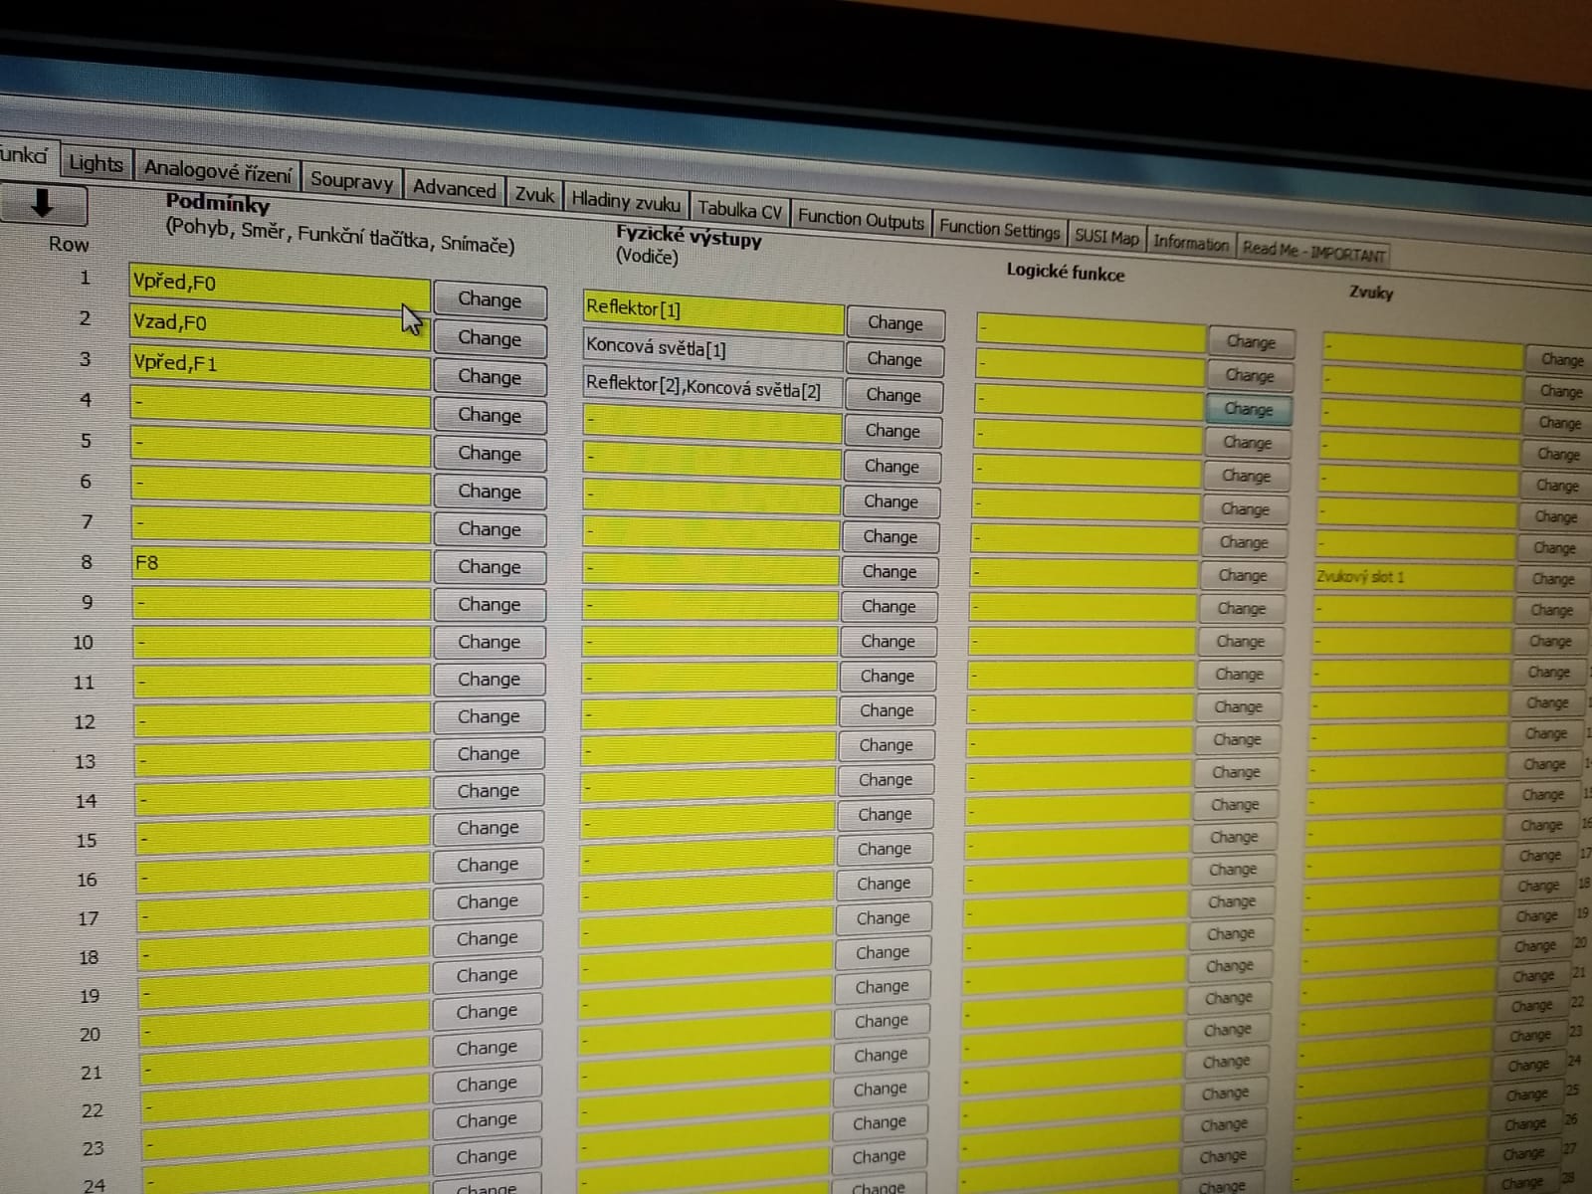Screen dimensions: 1592x1194
Task: Click Change beside Koncová světla[1] output
Action: (894, 359)
